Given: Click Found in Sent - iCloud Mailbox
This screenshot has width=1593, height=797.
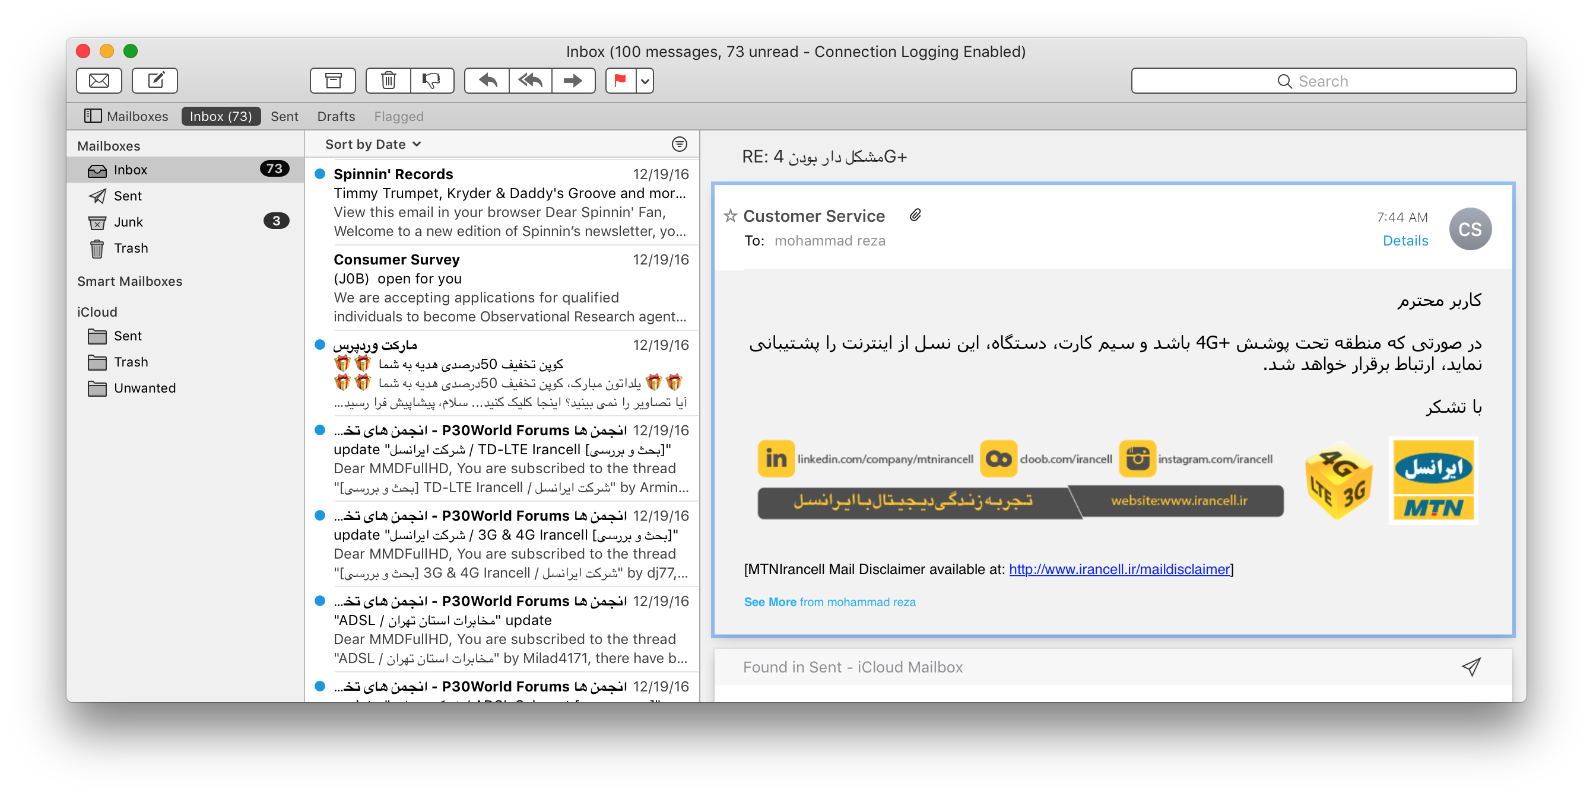Looking at the screenshot, I should pyautogui.click(x=853, y=667).
